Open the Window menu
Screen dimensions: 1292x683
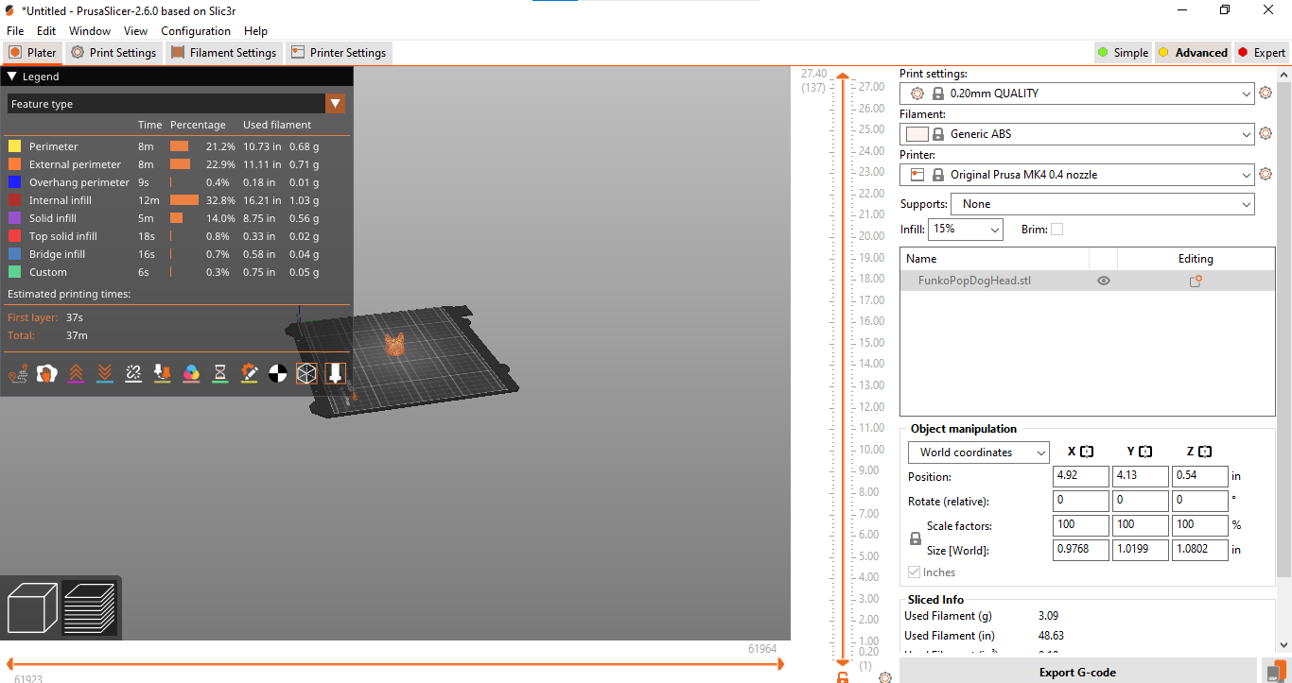pos(90,31)
